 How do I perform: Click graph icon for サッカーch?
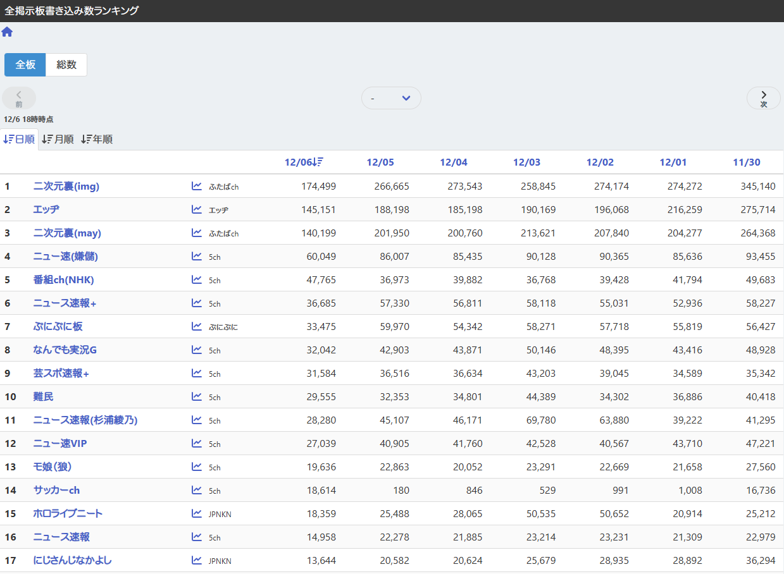click(x=197, y=490)
